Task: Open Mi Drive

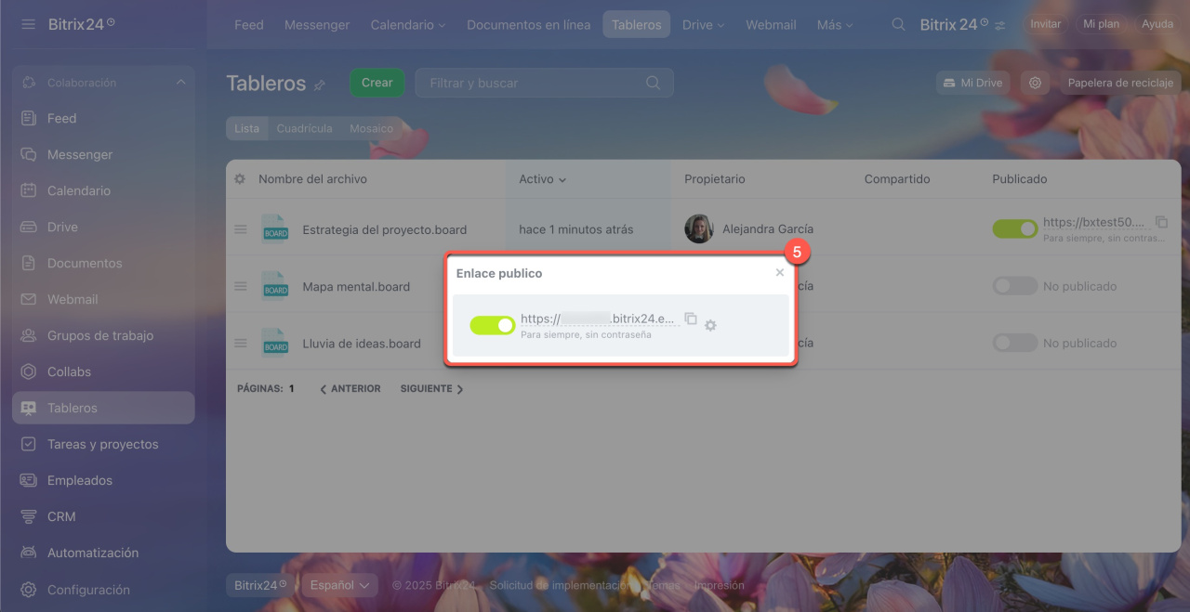Action: coord(973,83)
